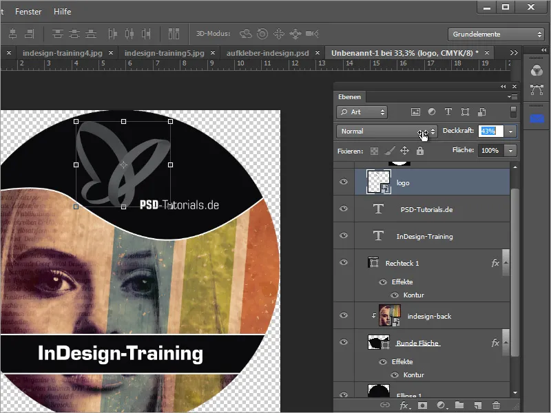Open the Farbe panel icon in dock
Image resolution: width=551 pixels, height=413 pixels.
coord(537,71)
